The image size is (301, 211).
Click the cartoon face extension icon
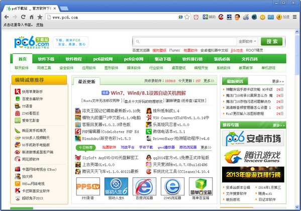click(237, 17)
